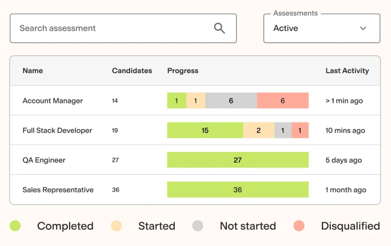Screen dimensions: 391x246
Task: Click the red Disqualified legend dot
Action: [299, 226]
